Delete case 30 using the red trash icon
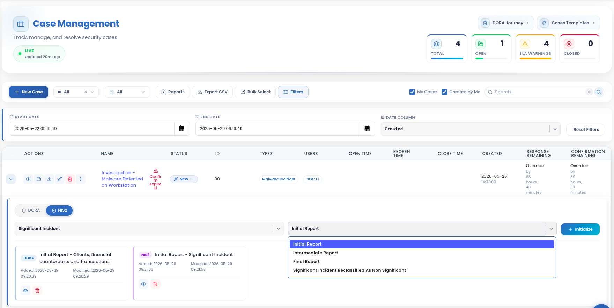This screenshot has width=614, height=308. click(70, 179)
